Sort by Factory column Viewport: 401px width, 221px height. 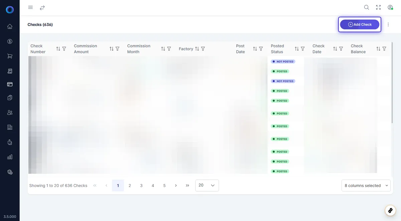click(x=197, y=49)
